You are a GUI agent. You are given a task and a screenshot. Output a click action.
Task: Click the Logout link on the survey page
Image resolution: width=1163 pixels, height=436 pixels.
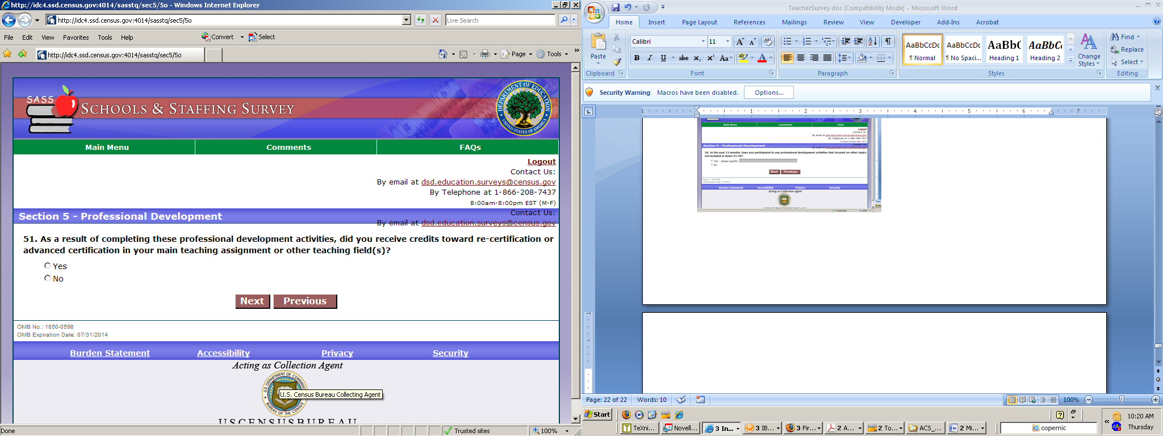click(x=542, y=161)
